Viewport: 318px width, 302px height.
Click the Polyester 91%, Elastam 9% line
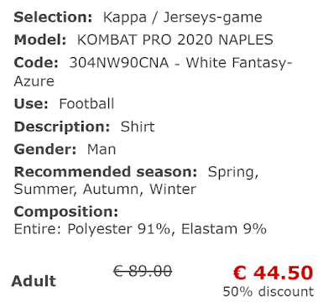[x=140, y=229]
